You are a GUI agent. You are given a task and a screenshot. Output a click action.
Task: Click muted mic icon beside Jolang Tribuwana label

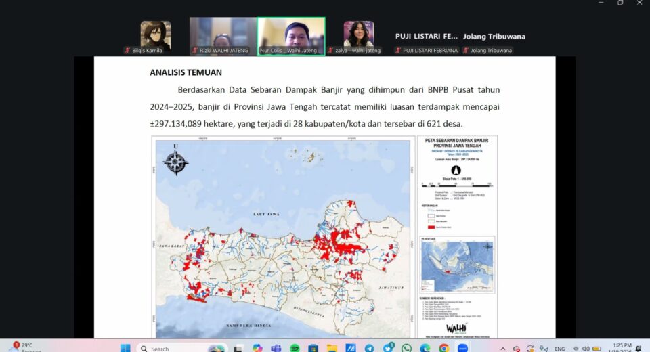click(466, 51)
